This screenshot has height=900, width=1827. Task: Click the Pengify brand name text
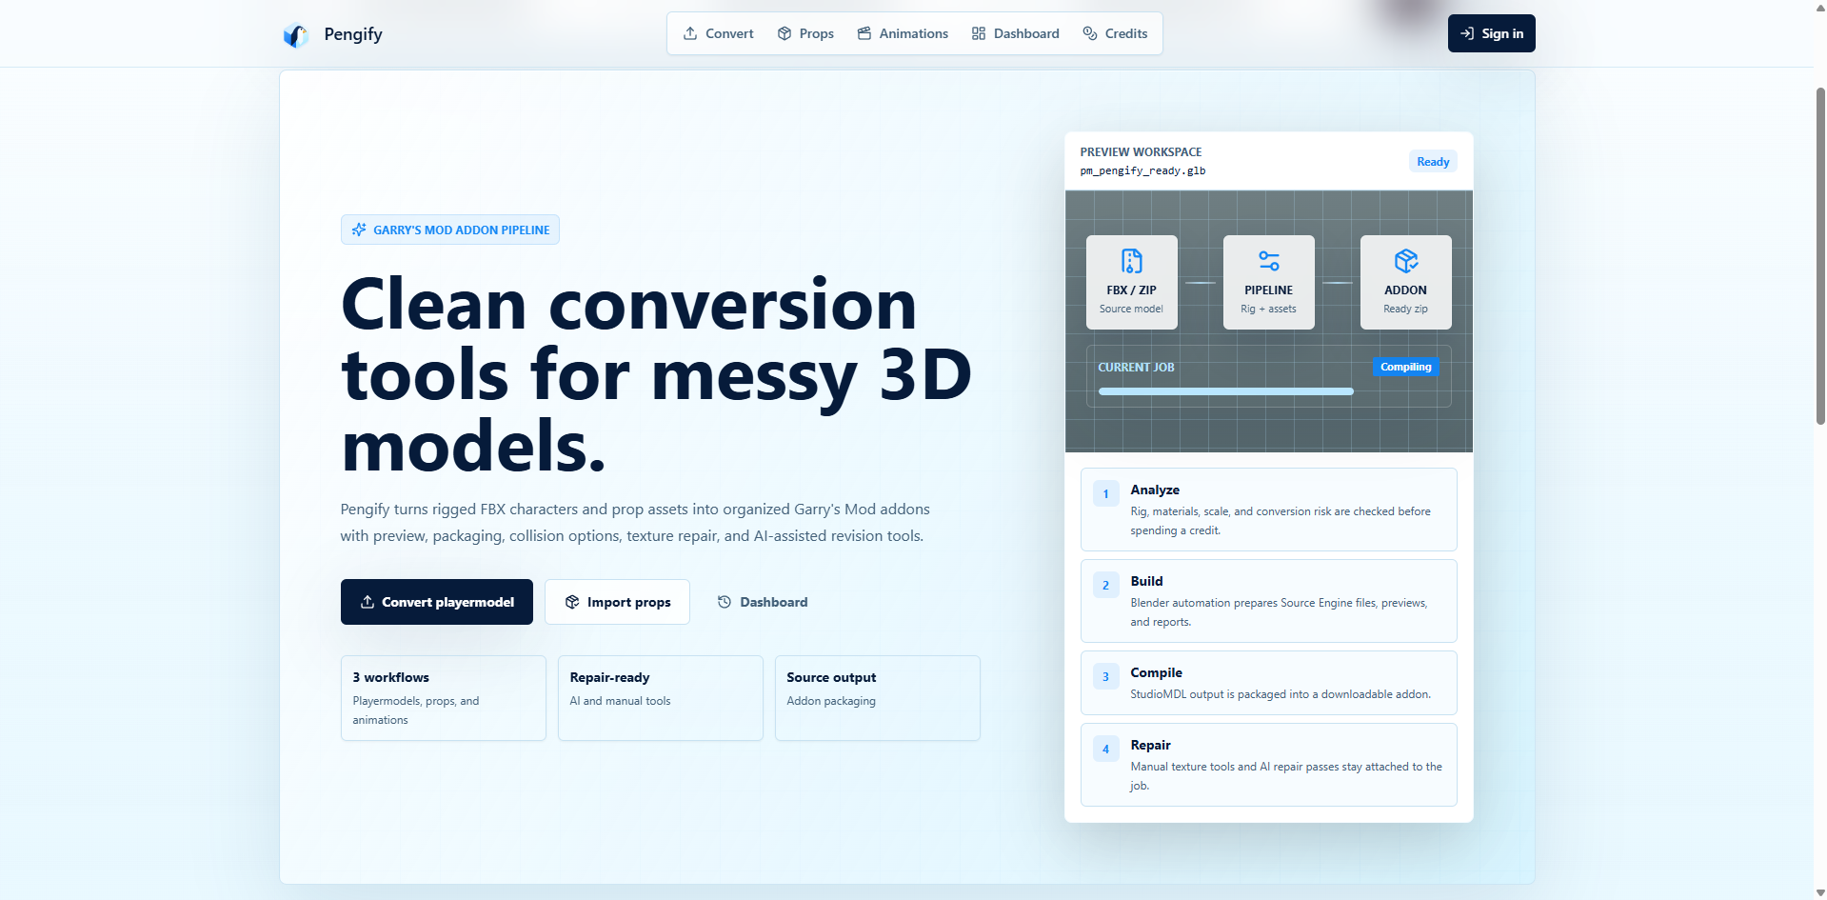[353, 34]
